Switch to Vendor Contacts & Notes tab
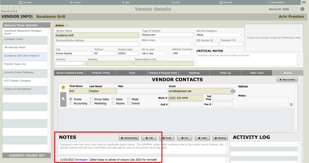Viewport: 309px width, 163px height. (70, 73)
